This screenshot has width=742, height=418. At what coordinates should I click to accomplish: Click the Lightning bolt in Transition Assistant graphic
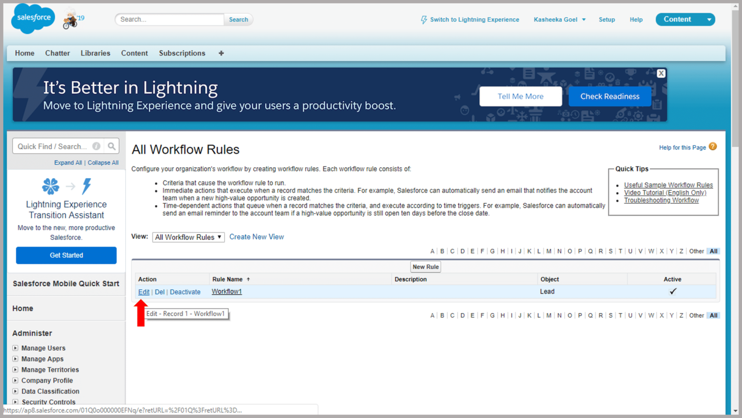click(87, 187)
